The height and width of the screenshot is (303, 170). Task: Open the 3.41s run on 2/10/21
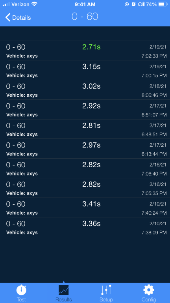click(85, 208)
